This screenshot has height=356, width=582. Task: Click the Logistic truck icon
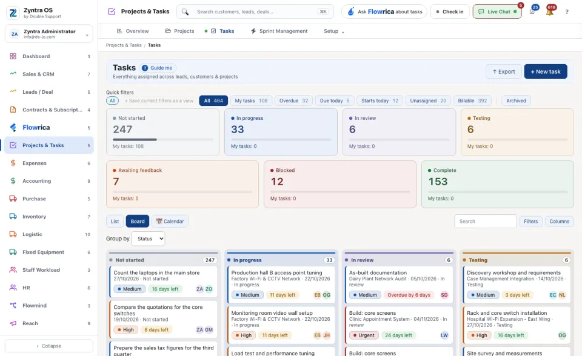pyautogui.click(x=13, y=234)
